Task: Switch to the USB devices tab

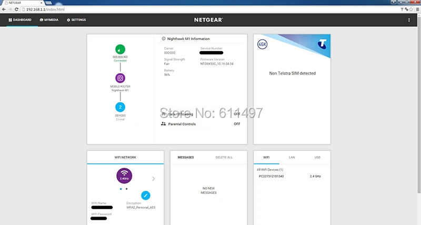Action: (317, 157)
